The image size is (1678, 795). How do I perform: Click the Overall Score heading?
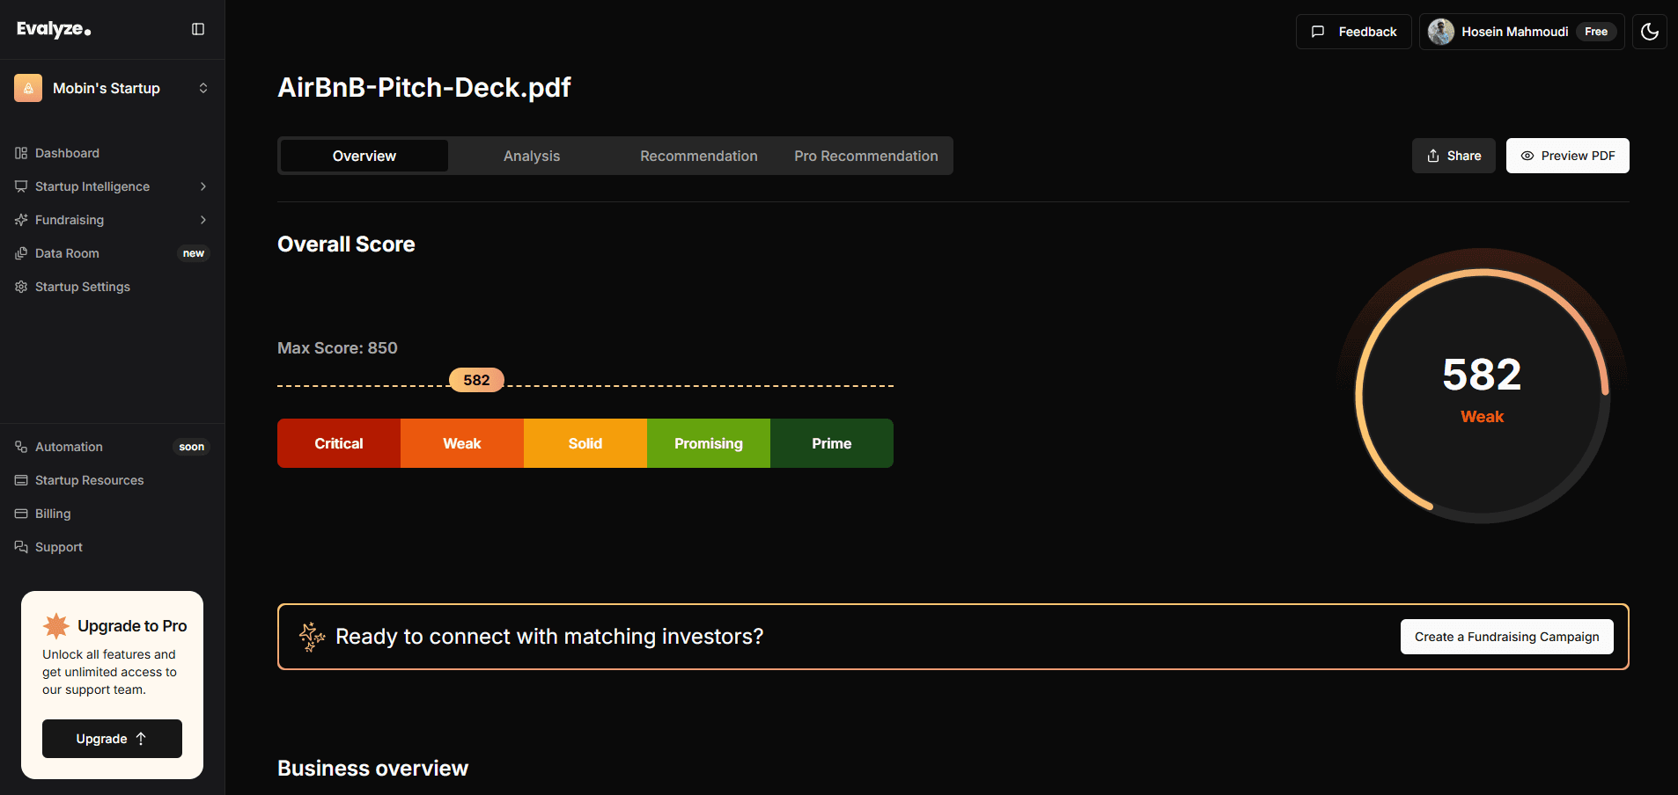(x=346, y=244)
